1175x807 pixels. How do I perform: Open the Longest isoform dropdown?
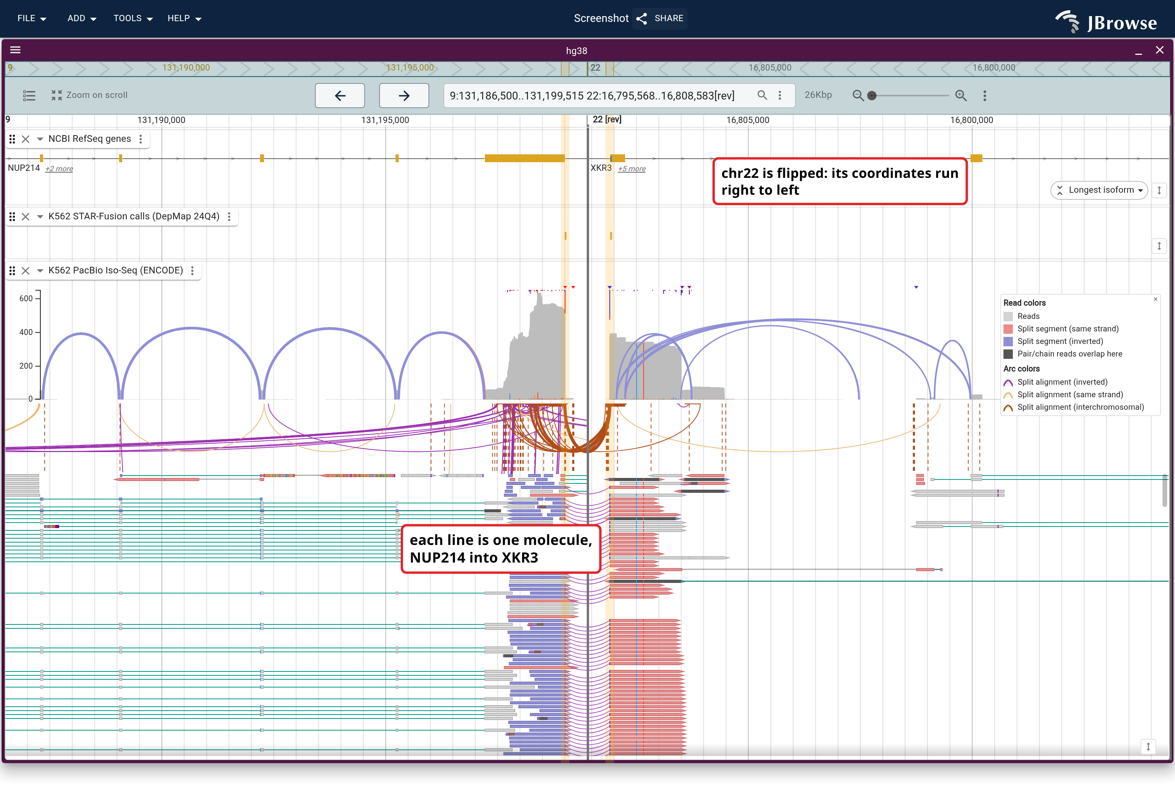click(1099, 190)
